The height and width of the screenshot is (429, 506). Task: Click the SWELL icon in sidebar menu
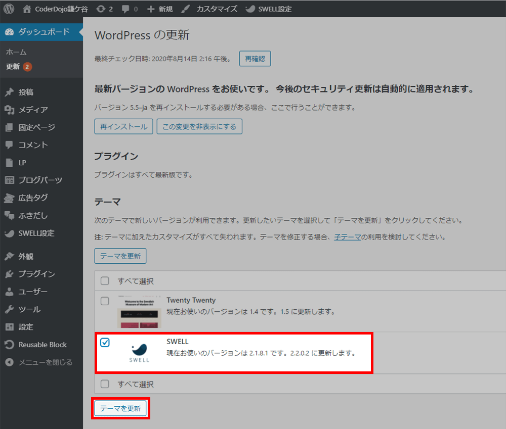click(9, 233)
